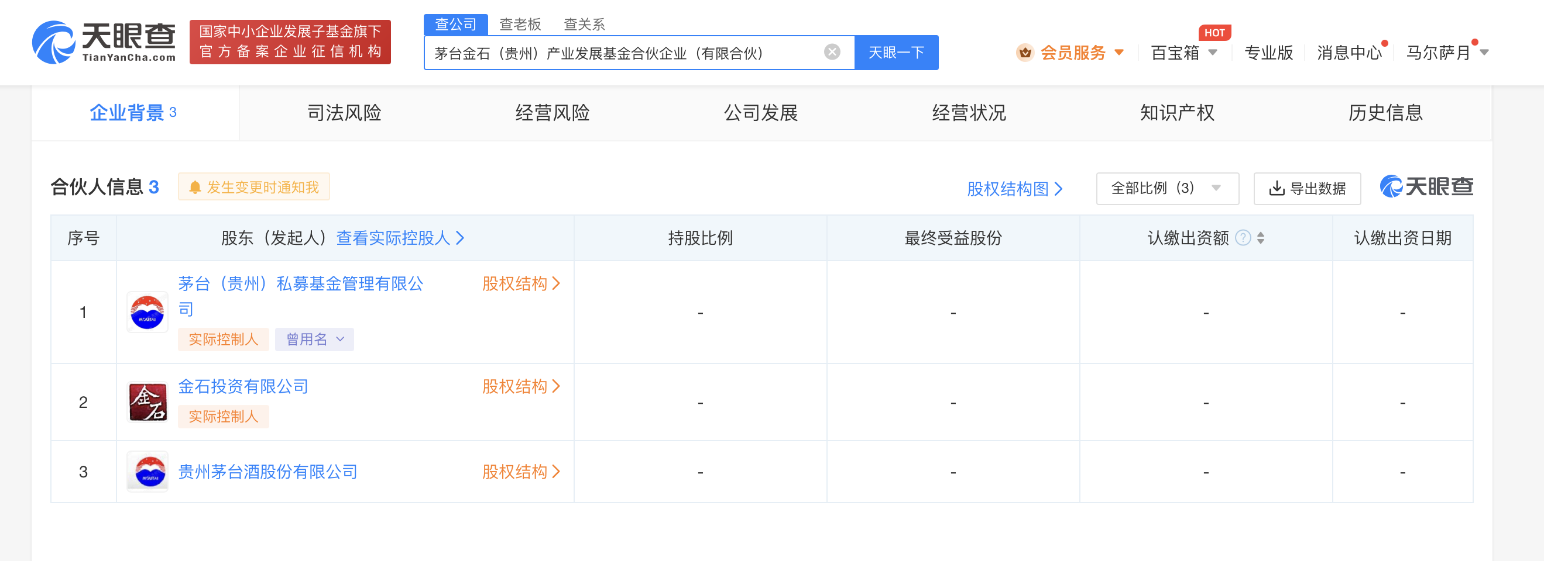The width and height of the screenshot is (1544, 561).
Task: Open the 马尔萨月 user account dropdown
Action: (x=1484, y=53)
